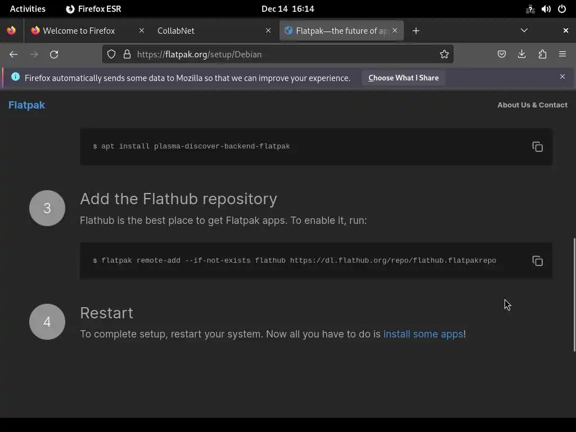
Task: Click the Choose What I Share button
Action: tap(403, 78)
